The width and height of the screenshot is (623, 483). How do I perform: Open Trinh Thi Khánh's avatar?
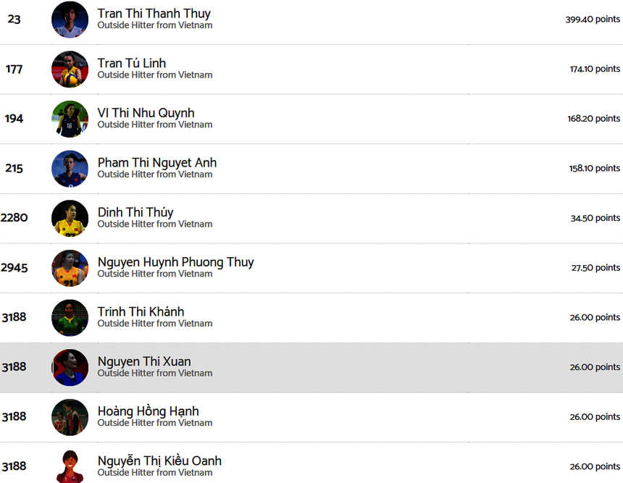coord(70,318)
